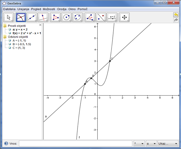Open the Greek alpha symbol dropdown
The image size is (181, 149).
(151, 144)
